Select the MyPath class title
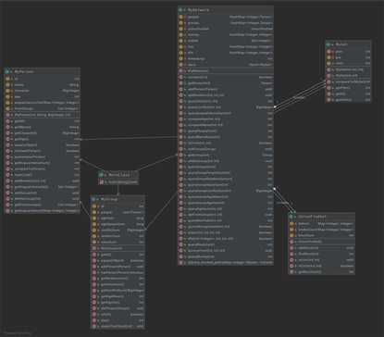The height and width of the screenshot is (337, 384). click(x=341, y=44)
